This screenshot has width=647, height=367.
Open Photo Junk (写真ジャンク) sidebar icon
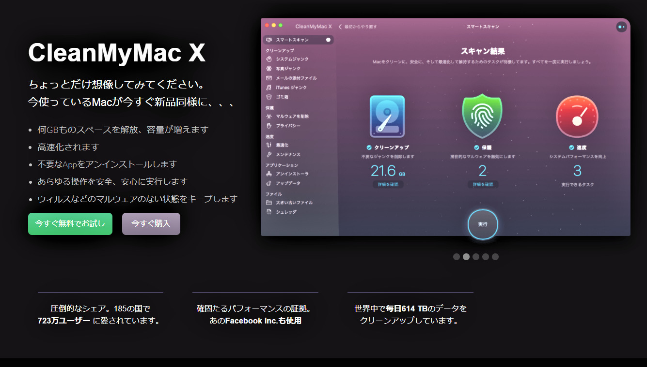click(269, 69)
